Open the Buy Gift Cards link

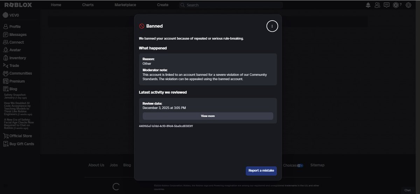[22, 144]
